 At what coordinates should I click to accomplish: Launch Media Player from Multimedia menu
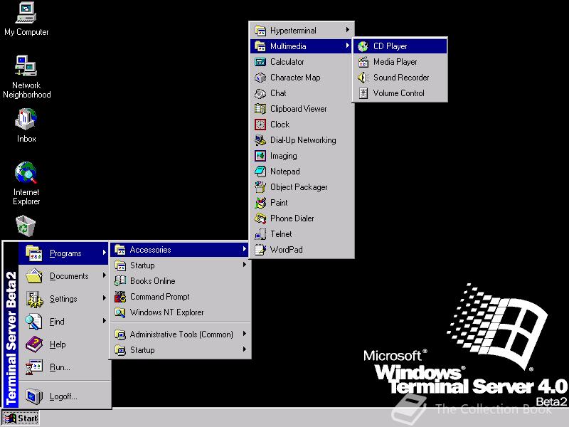coord(400,62)
